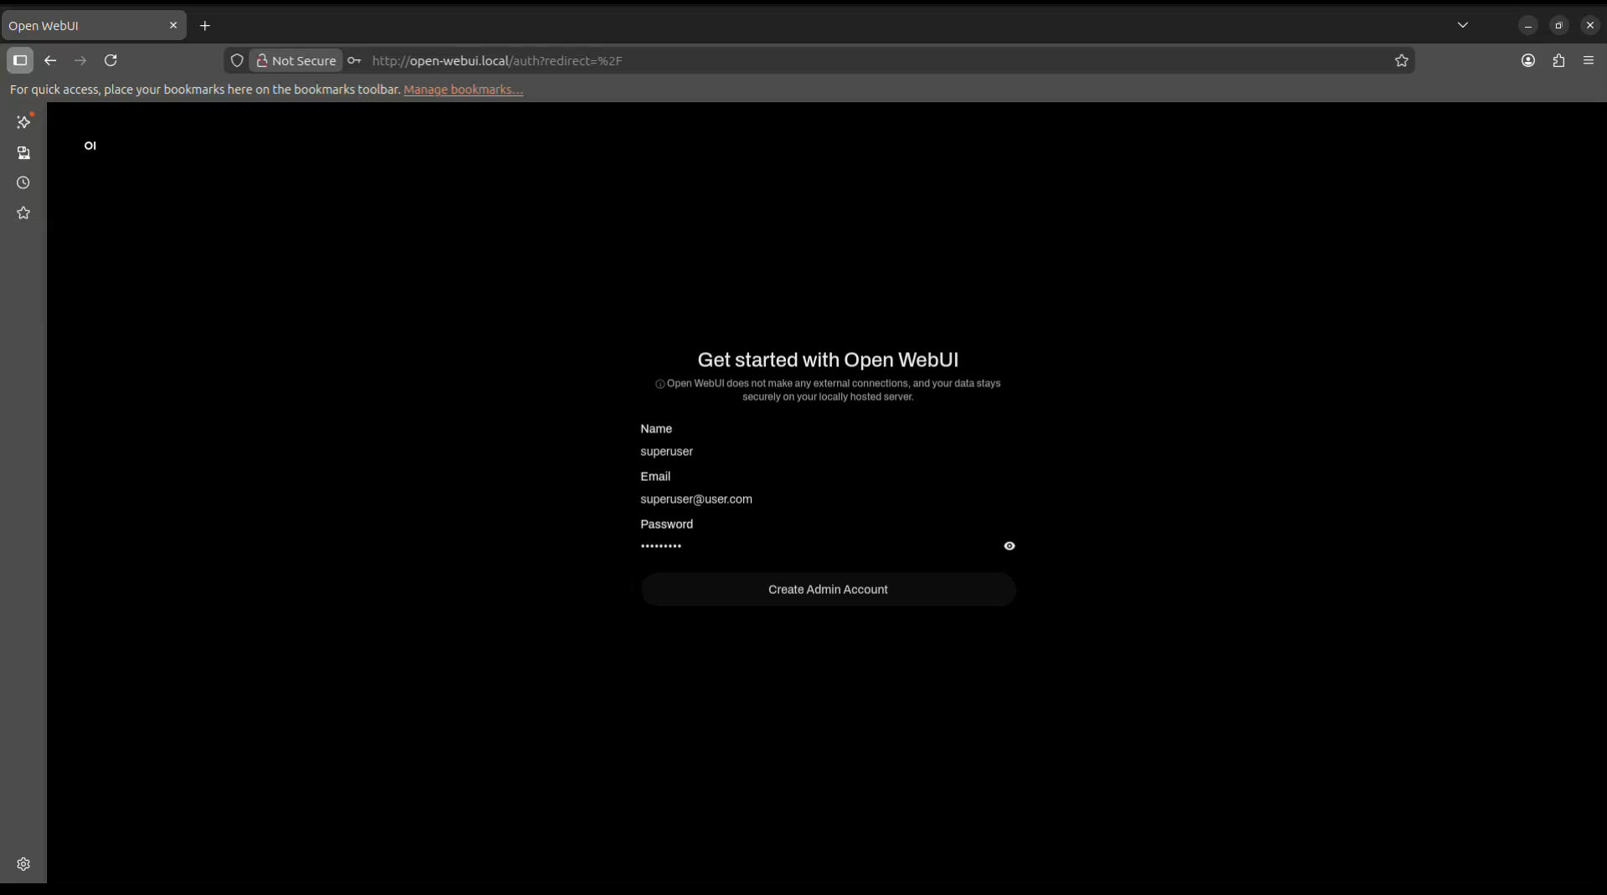Screen dimensions: 1607x895
Task: Show password using eye icon
Action: (x=1009, y=546)
